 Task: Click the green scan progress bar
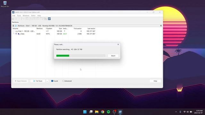pyautogui.click(x=80, y=56)
